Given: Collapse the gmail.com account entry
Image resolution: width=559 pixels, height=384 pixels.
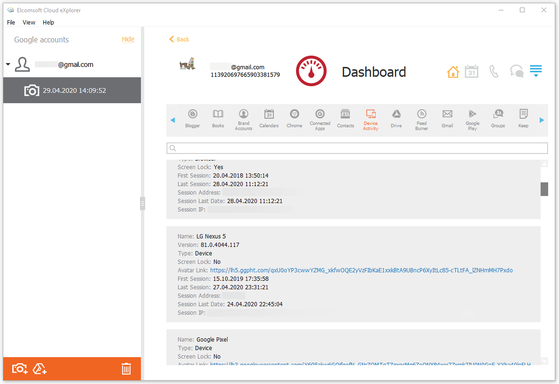Looking at the screenshot, I should (x=8, y=64).
